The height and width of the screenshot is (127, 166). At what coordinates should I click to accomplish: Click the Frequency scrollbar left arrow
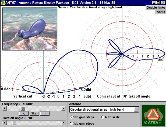pyautogui.click(x=4, y=109)
